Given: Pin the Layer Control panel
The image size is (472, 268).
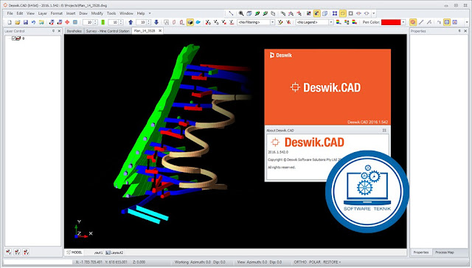Looking at the screenshot, I should (x=54, y=31).
